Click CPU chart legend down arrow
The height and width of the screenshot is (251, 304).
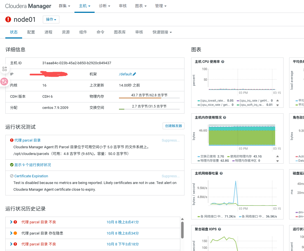point(277,105)
